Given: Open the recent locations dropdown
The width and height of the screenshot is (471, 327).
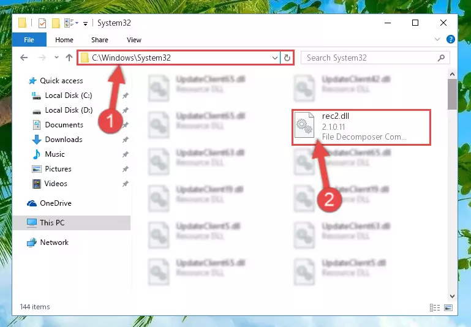Looking at the screenshot, I should [x=56, y=58].
